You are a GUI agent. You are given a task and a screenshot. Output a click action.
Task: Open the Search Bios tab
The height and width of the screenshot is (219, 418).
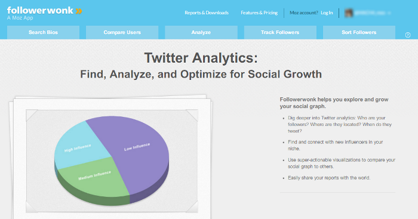click(x=43, y=32)
